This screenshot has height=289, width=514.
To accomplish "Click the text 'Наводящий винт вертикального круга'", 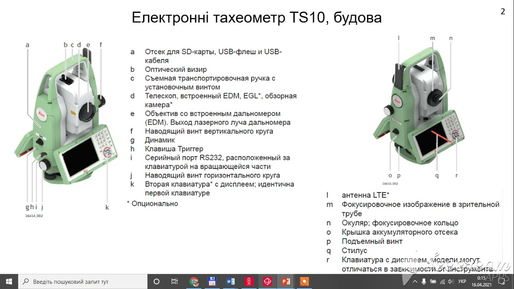I will (209, 131).
